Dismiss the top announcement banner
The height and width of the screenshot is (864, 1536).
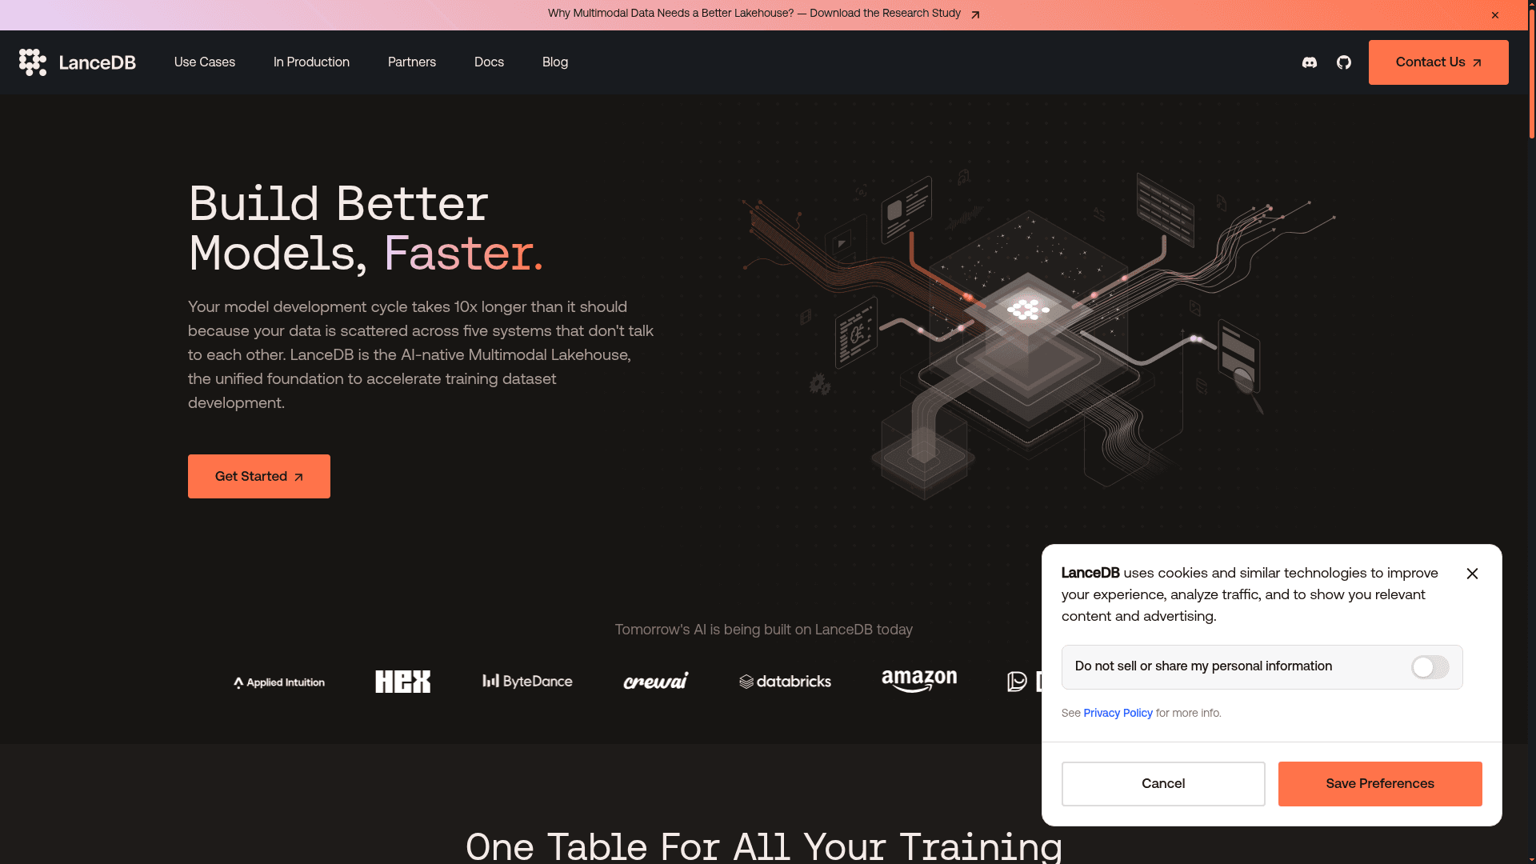tap(1494, 15)
